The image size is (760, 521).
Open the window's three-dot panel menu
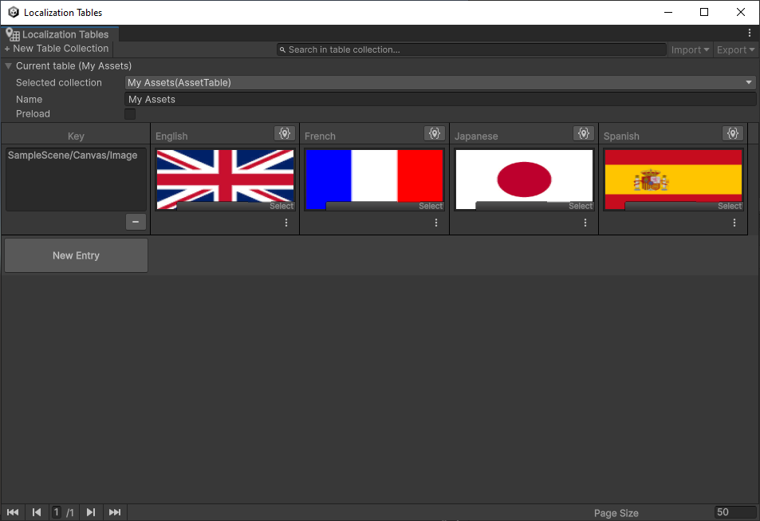[748, 32]
